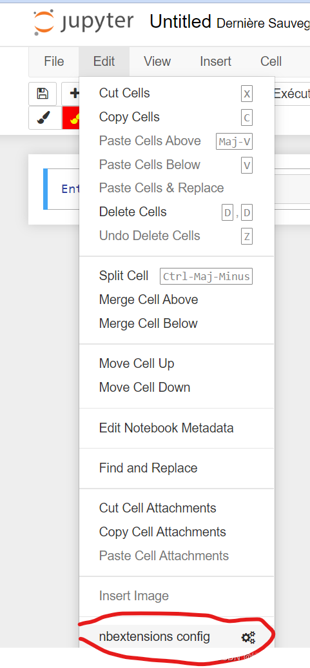Open the Insert menu
The height and width of the screenshot is (668, 310).
[x=216, y=61]
